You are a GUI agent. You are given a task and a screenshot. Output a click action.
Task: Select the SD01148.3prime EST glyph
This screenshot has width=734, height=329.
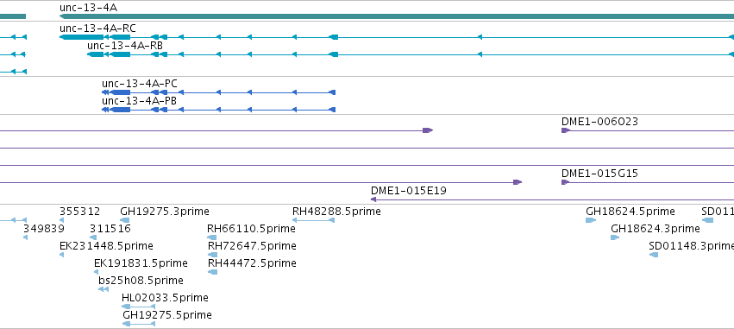tap(654, 255)
